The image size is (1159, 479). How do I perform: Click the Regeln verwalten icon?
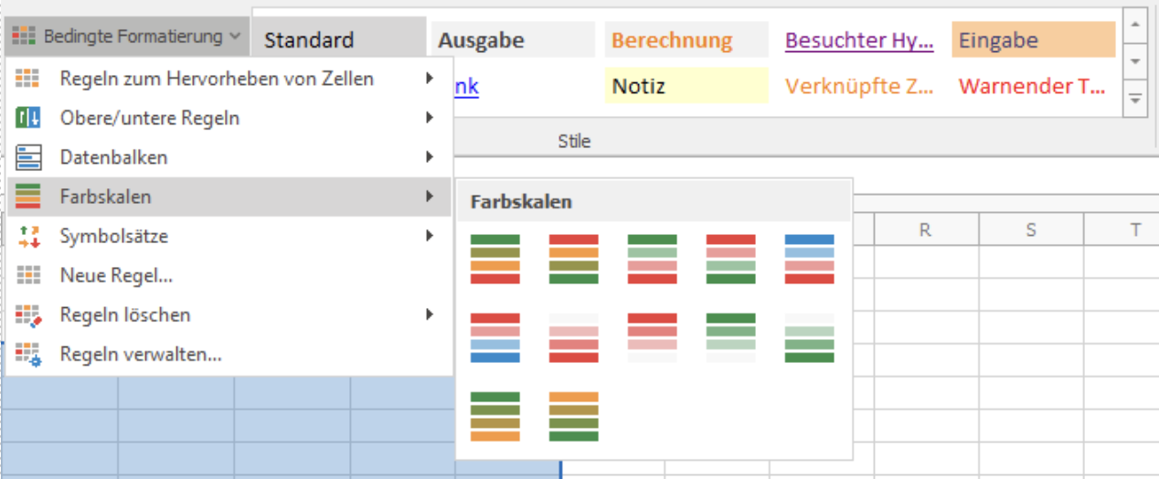click(x=28, y=354)
